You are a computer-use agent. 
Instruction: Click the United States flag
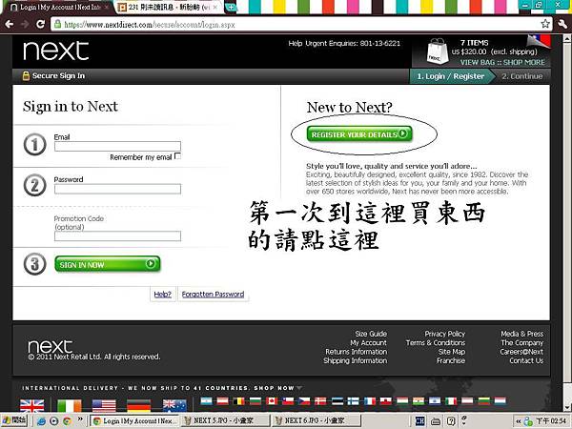tap(104, 405)
